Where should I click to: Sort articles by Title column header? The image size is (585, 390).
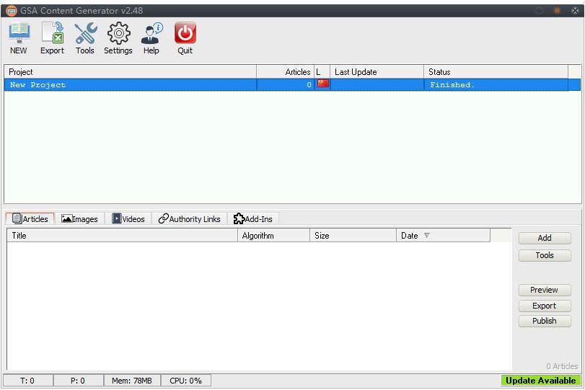click(123, 236)
